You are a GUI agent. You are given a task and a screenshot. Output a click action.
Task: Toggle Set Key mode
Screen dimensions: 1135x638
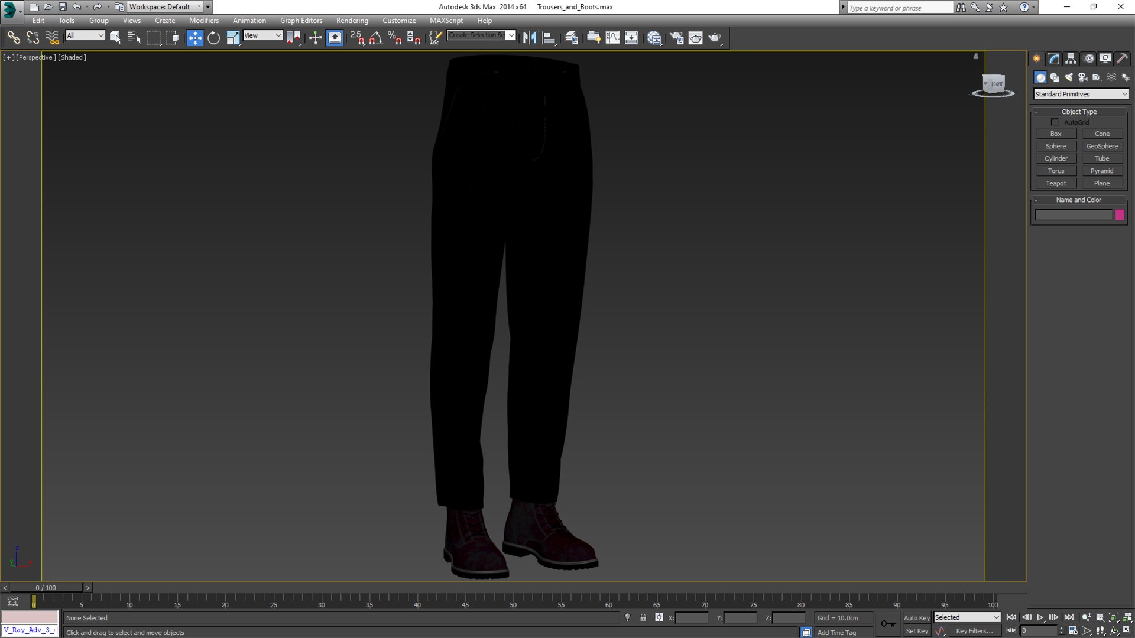coord(916,631)
